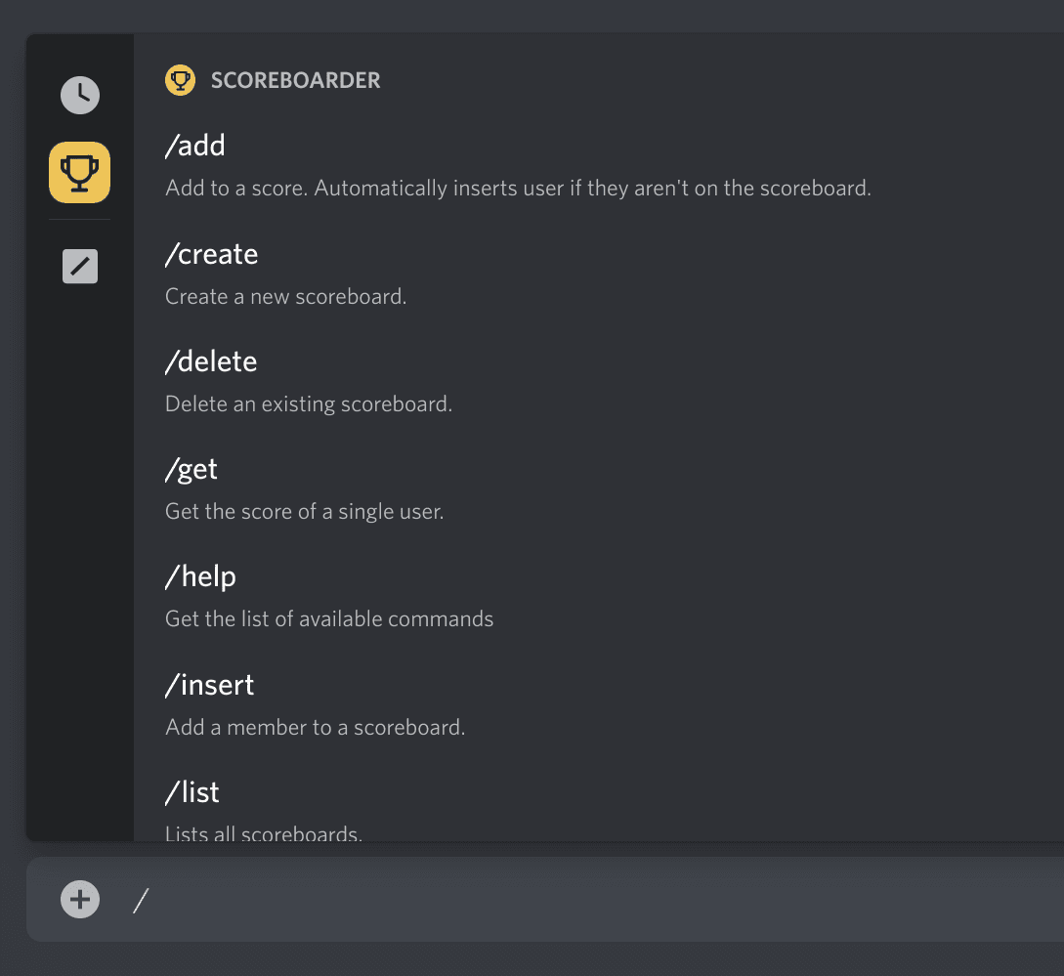Select the /help command

point(200,576)
